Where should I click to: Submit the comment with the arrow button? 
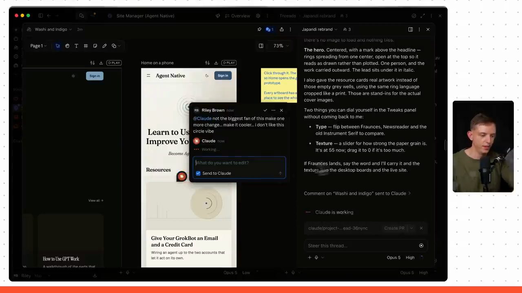(x=280, y=173)
